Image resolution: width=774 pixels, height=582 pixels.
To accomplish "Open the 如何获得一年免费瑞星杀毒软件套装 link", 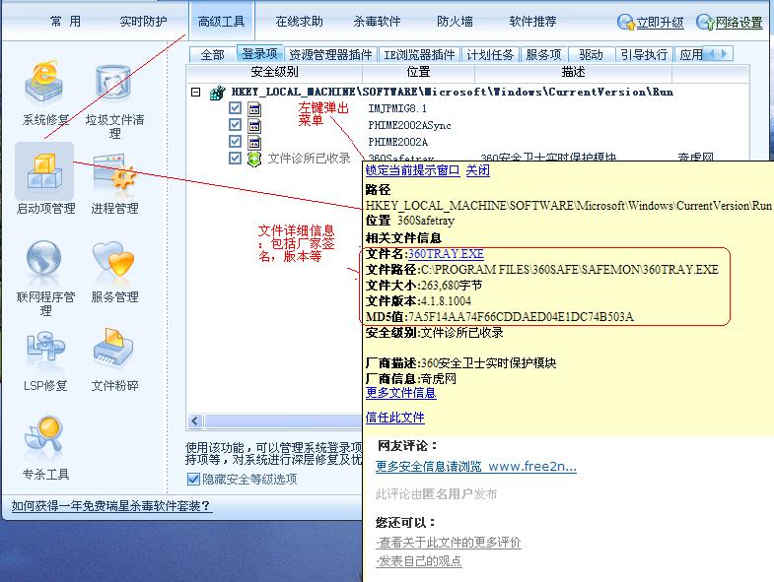I will pos(112,505).
